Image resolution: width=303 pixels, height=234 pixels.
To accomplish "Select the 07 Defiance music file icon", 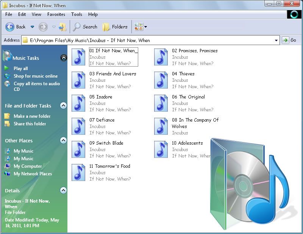I will [x=78, y=126].
